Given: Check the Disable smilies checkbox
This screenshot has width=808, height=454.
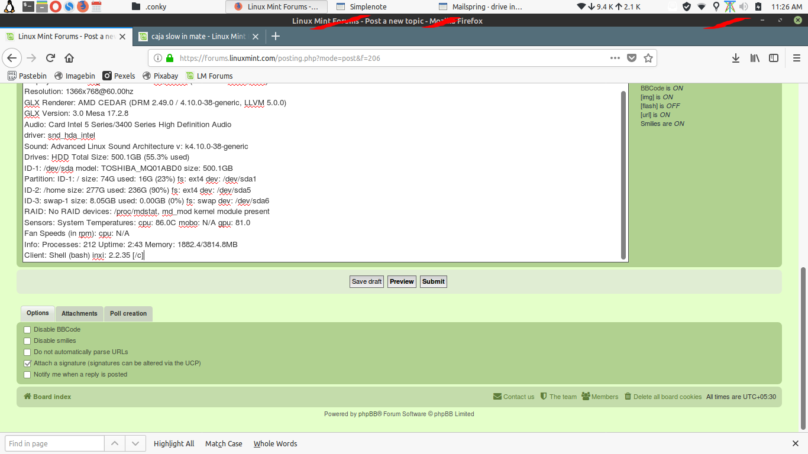Looking at the screenshot, I should coord(27,341).
